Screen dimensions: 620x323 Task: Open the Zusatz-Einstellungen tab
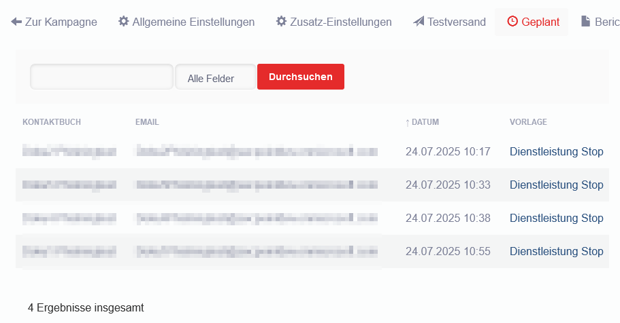[x=340, y=22]
